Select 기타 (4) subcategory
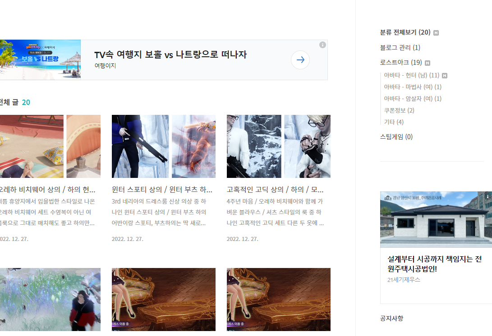Screen dimensions: 492x336 point(394,122)
